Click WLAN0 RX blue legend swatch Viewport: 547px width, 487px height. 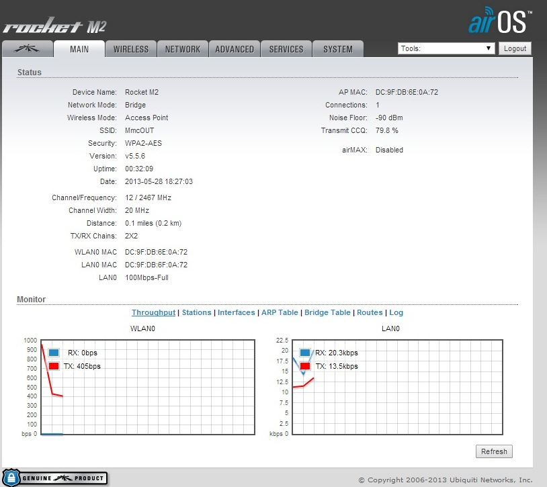coord(54,353)
